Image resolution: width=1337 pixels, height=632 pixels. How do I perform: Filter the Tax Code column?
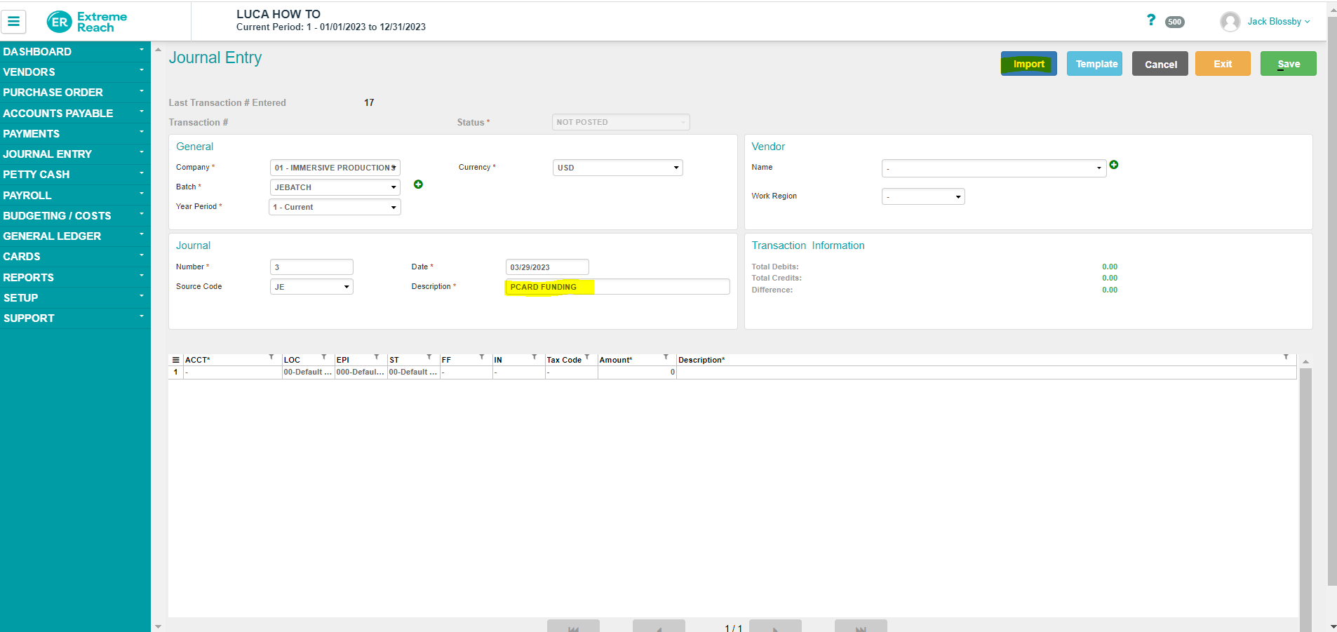587,358
